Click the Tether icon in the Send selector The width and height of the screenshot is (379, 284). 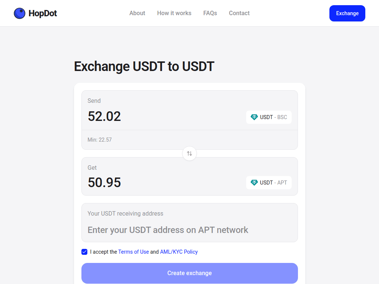(254, 117)
